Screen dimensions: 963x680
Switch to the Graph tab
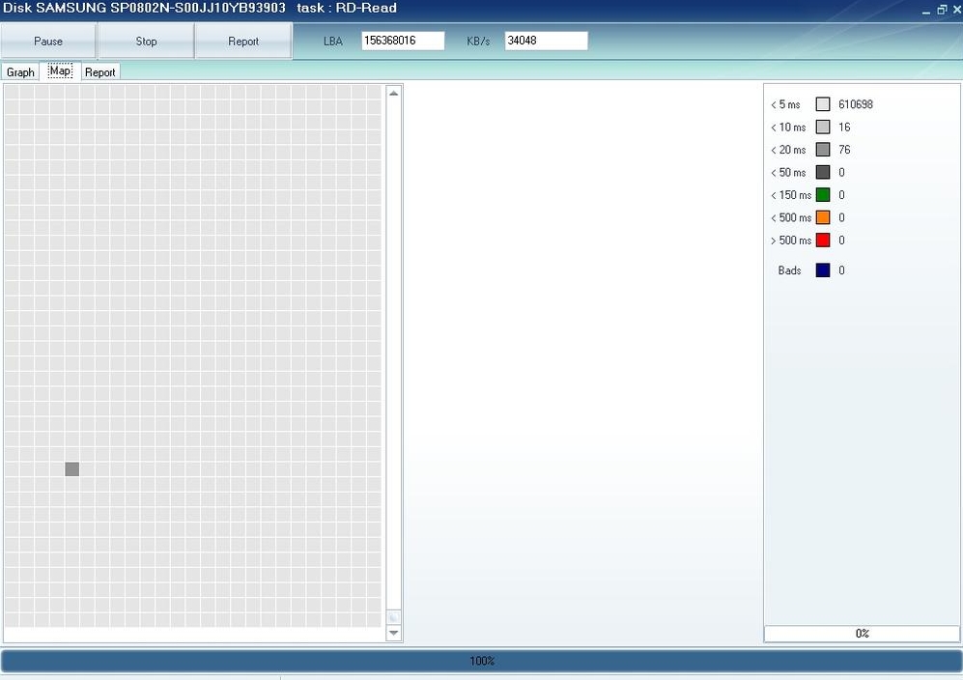pyautogui.click(x=20, y=72)
